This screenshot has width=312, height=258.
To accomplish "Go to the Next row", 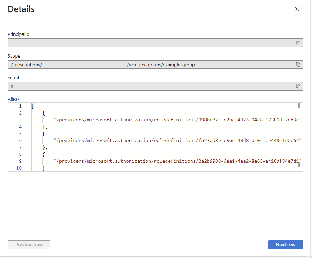I will pos(286,245).
